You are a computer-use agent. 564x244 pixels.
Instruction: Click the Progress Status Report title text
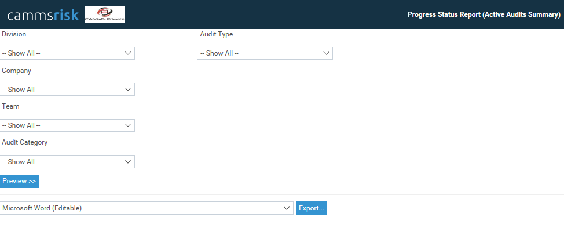484,14
